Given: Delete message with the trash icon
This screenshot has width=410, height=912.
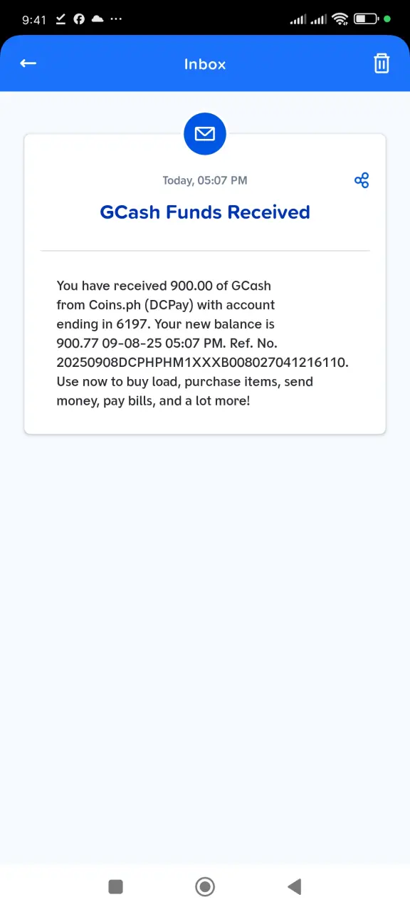Looking at the screenshot, I should click(x=382, y=63).
